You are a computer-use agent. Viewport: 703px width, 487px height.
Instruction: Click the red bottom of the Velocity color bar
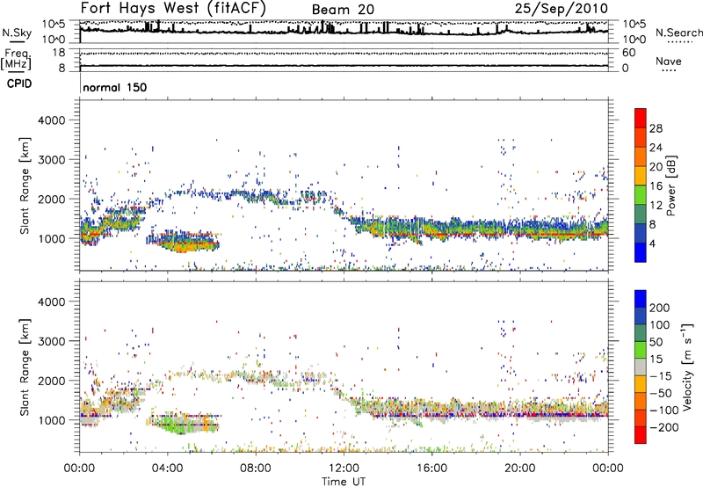tap(641, 435)
